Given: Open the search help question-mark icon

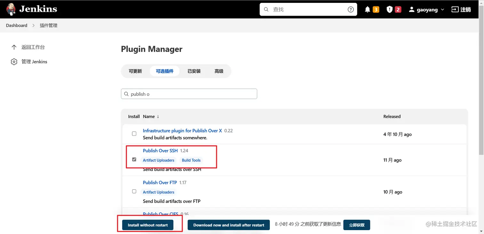Looking at the screenshot, I should (x=351, y=10).
